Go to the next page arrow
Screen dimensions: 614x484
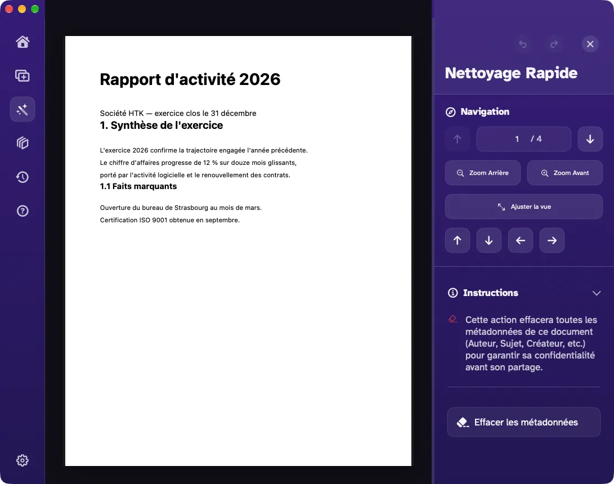point(590,139)
